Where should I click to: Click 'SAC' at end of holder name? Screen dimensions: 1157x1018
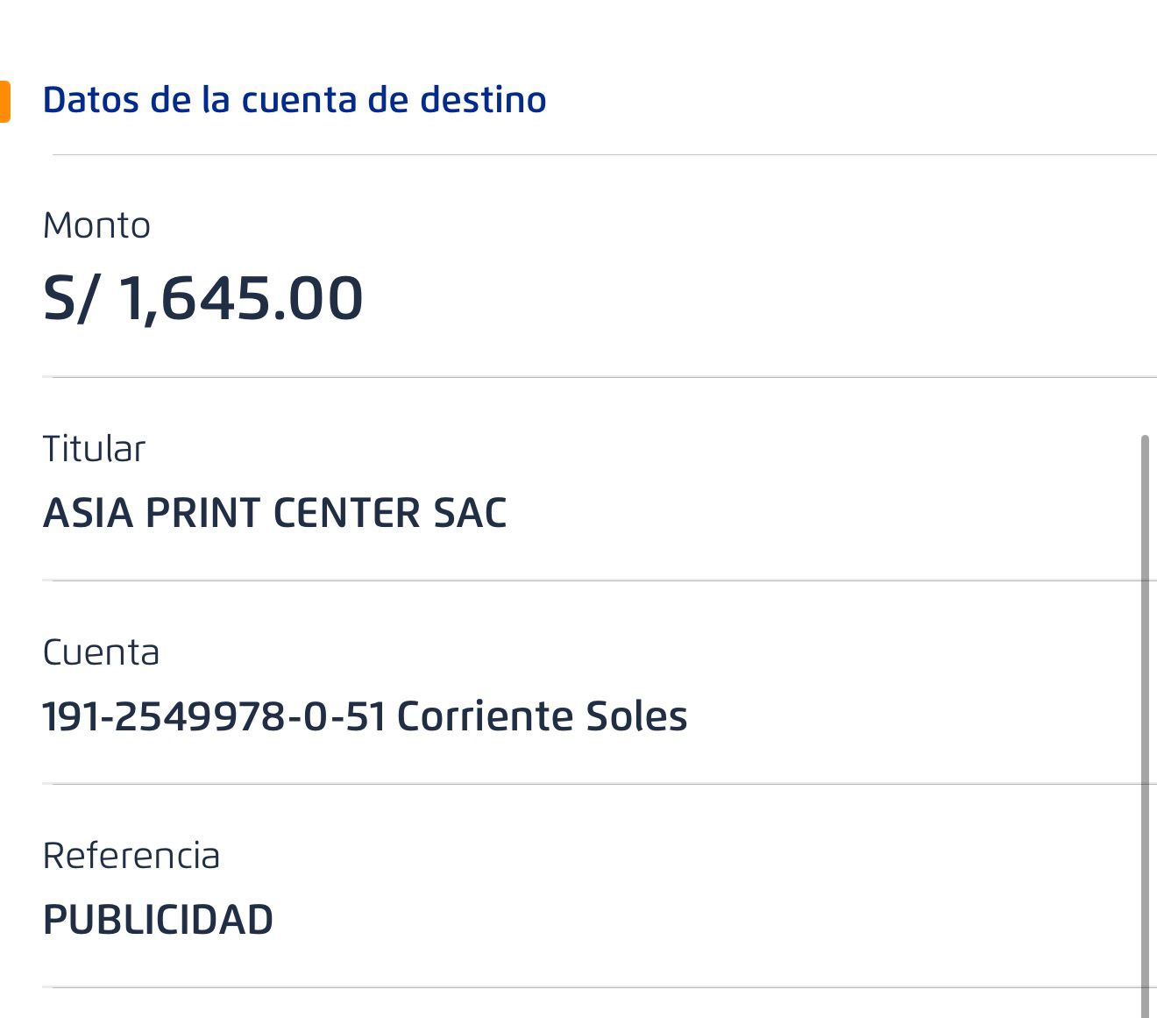click(470, 514)
